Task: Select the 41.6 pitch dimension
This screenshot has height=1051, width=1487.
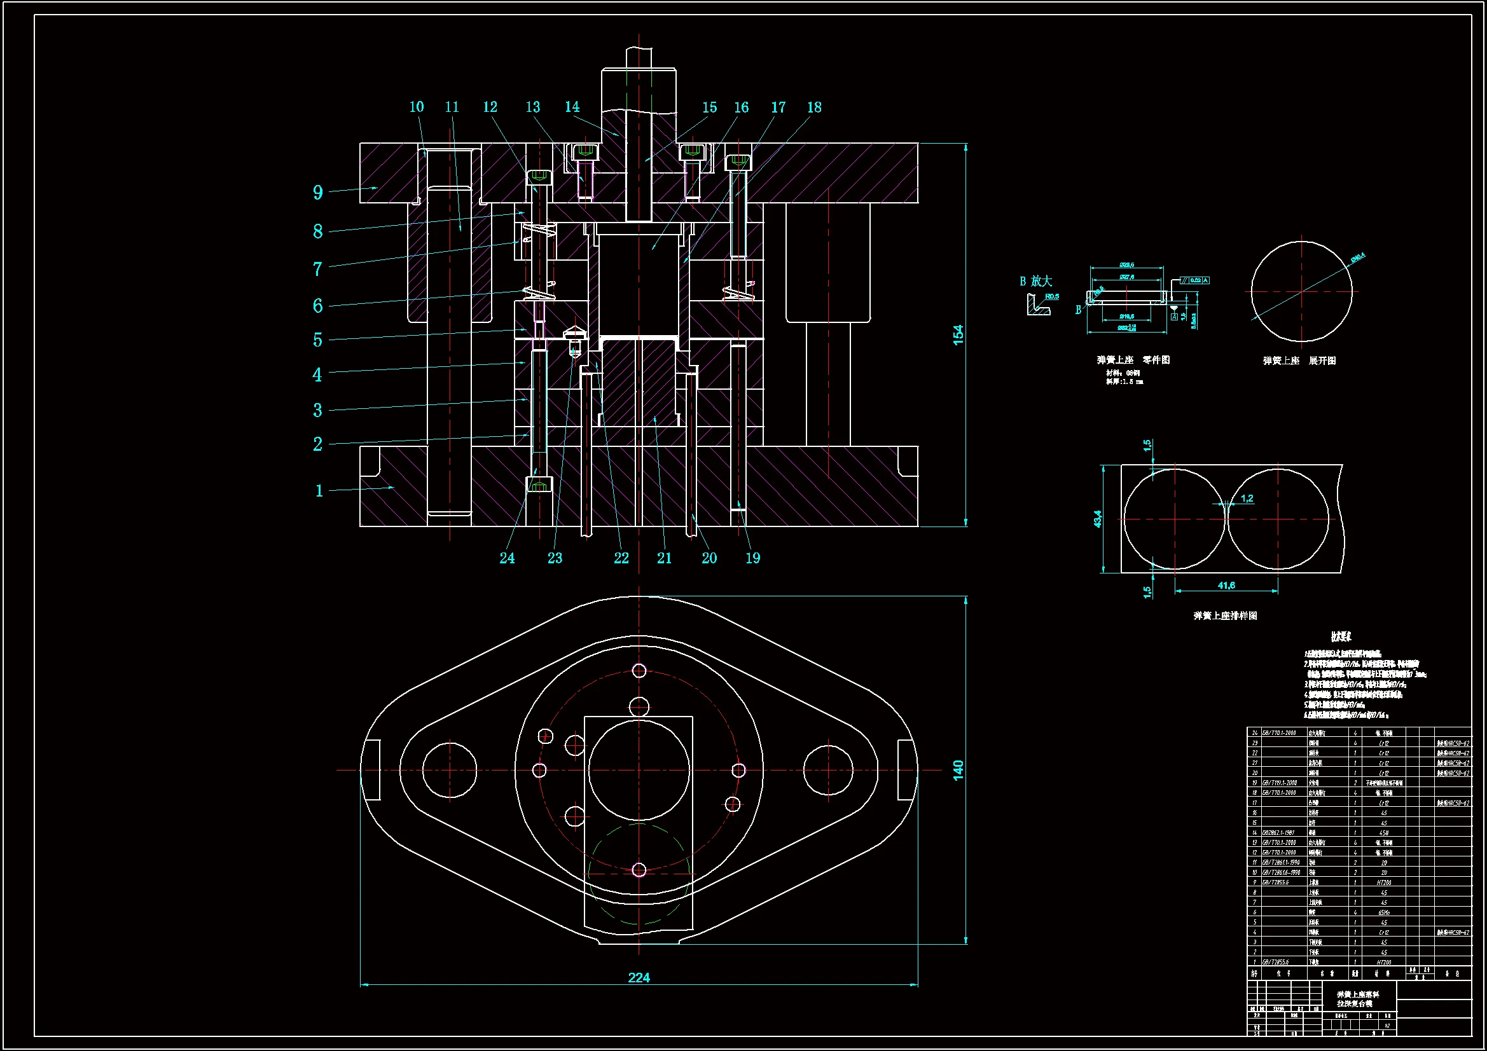Action: pos(1226,586)
